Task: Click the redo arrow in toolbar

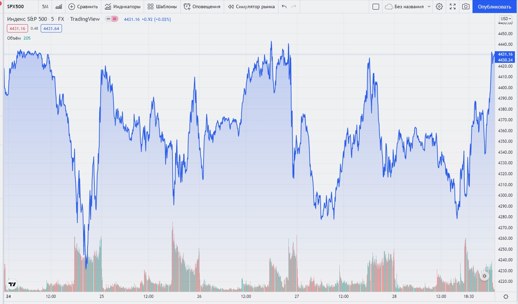Action: [294, 6]
